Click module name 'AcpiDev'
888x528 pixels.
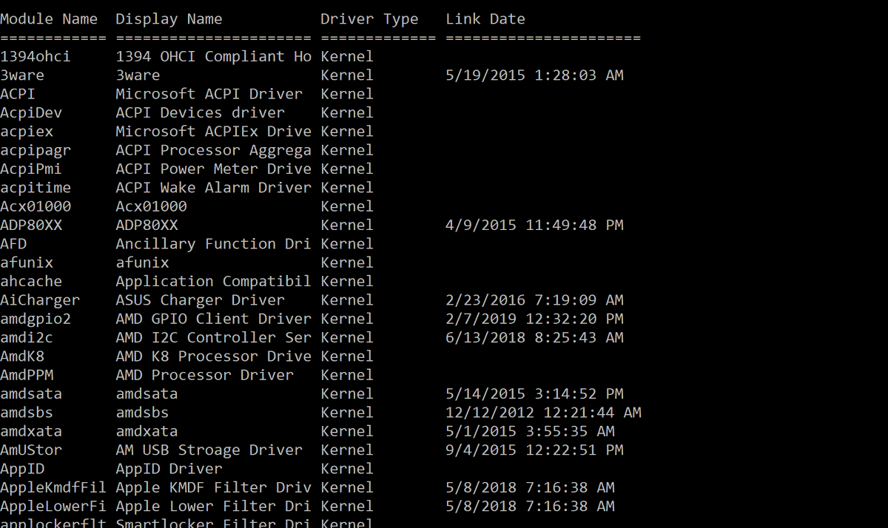pyautogui.click(x=31, y=112)
